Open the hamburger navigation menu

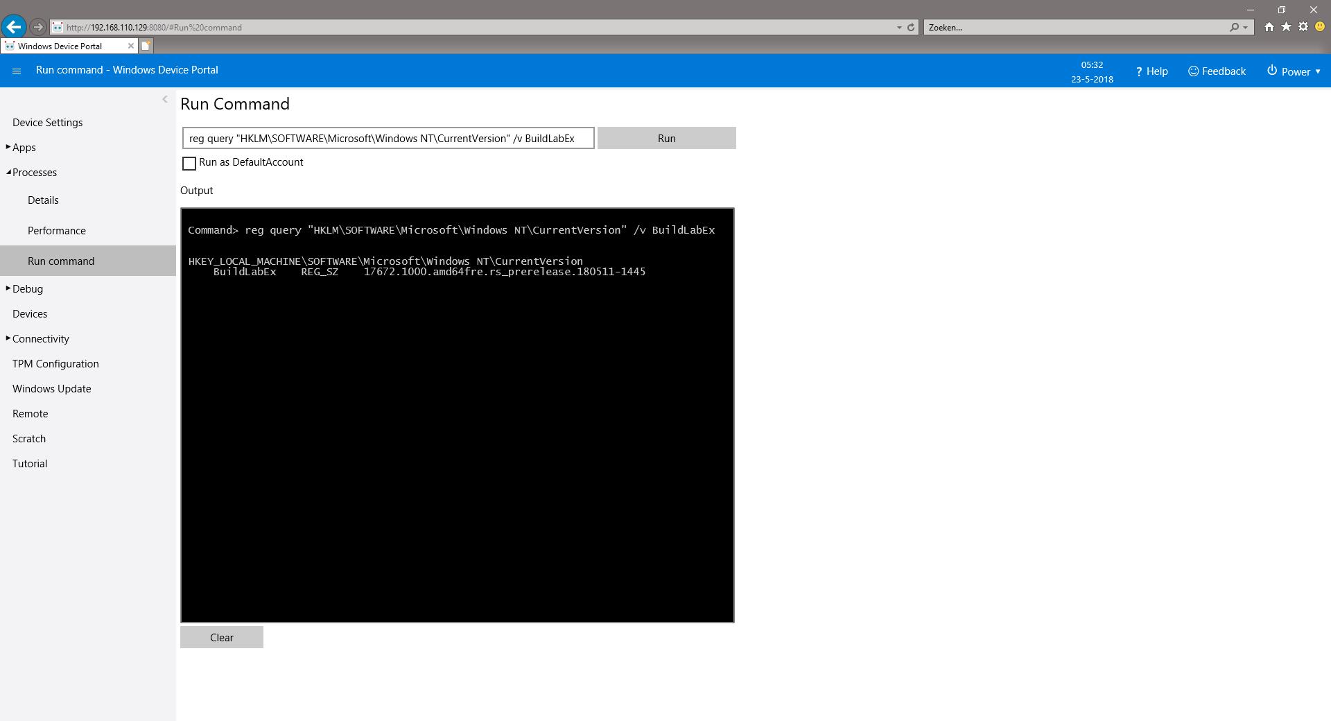pyautogui.click(x=17, y=71)
